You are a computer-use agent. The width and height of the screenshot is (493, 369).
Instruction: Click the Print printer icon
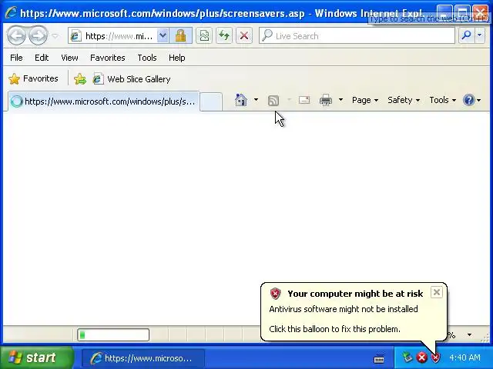pyautogui.click(x=325, y=101)
